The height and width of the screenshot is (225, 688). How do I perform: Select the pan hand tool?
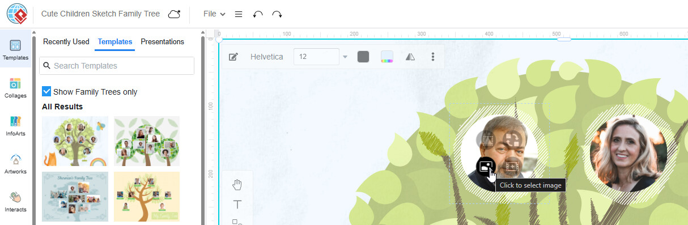coord(237,185)
